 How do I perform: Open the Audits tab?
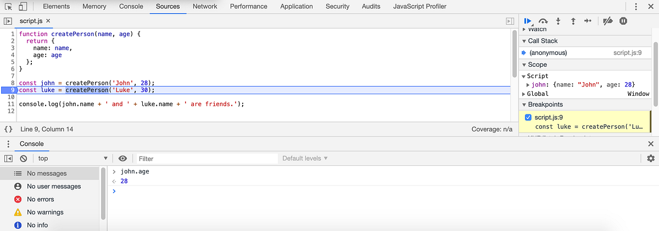371,7
